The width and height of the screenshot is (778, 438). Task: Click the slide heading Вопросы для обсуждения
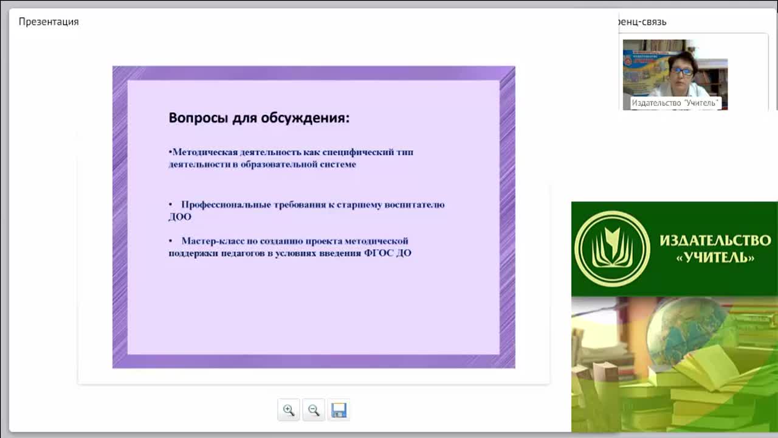pyautogui.click(x=259, y=117)
